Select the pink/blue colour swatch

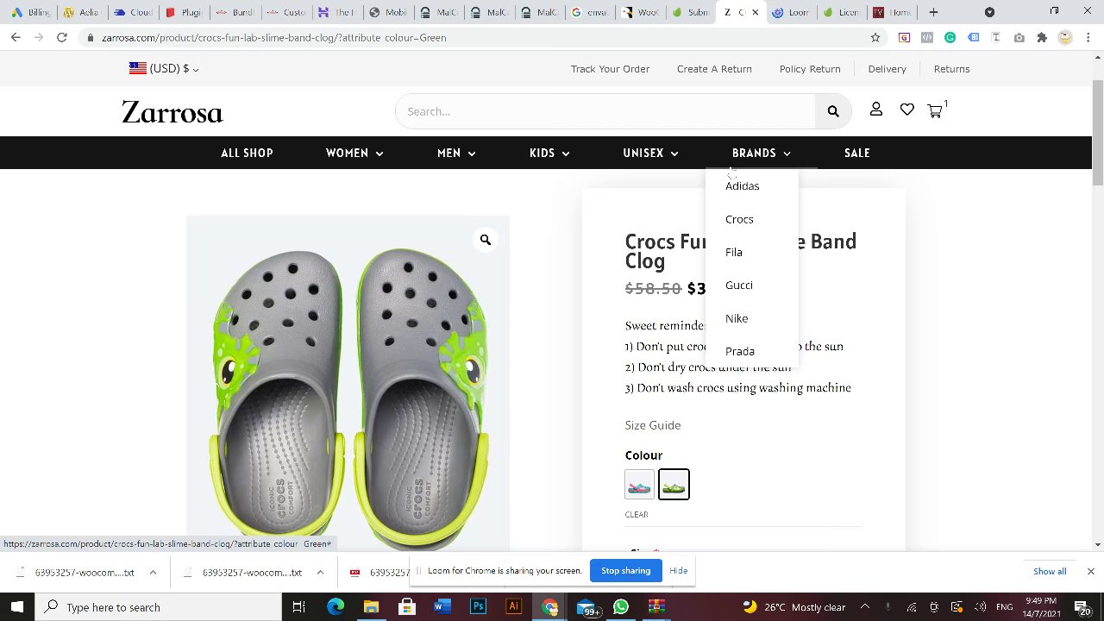[x=640, y=485]
